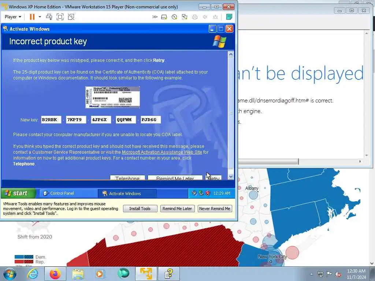Click the XP clock showing 12:29 AM
375x281 pixels.
tap(222, 193)
